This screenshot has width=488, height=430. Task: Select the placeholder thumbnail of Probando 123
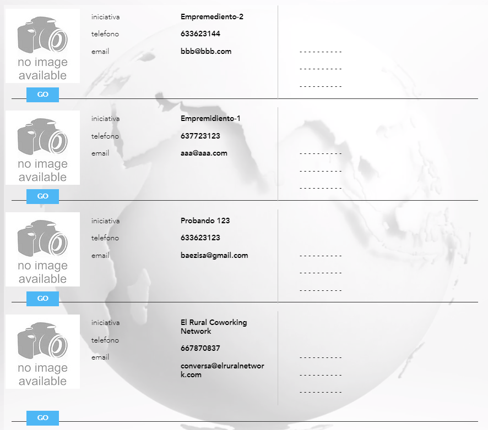point(42,250)
